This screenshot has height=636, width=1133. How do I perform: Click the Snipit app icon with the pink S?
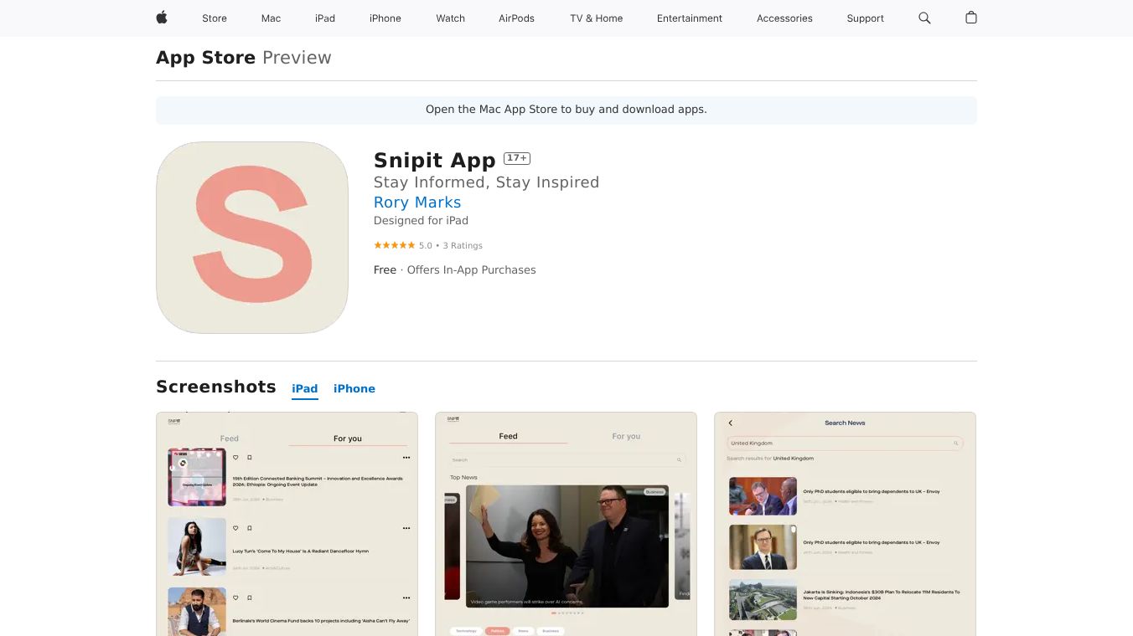(x=252, y=238)
